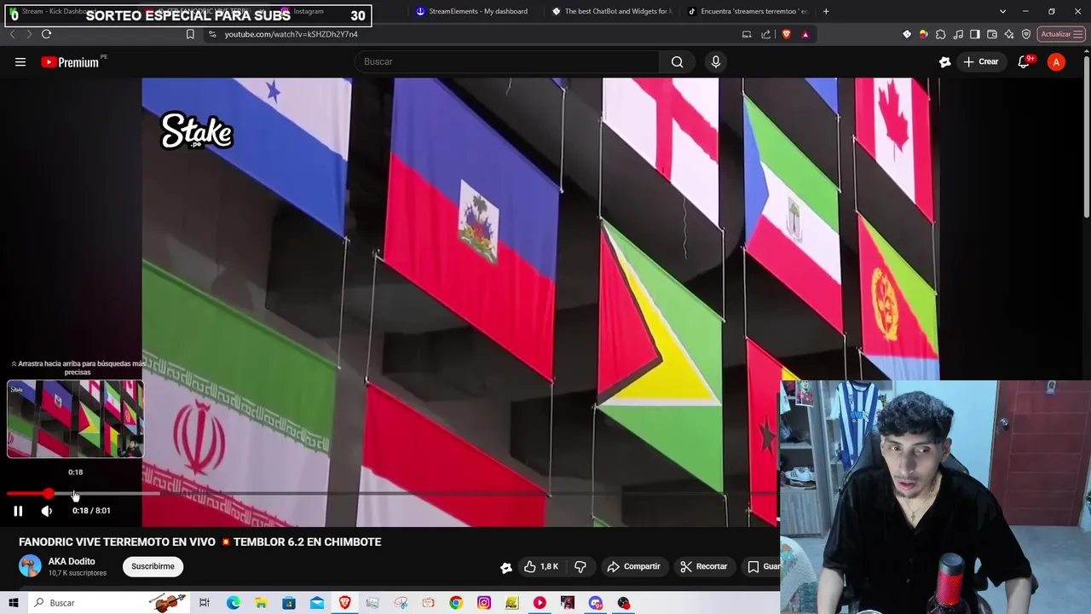Image resolution: width=1091 pixels, height=614 pixels.
Task: Switch to The best ChatBot and Widgets tab
Action: pos(611,11)
